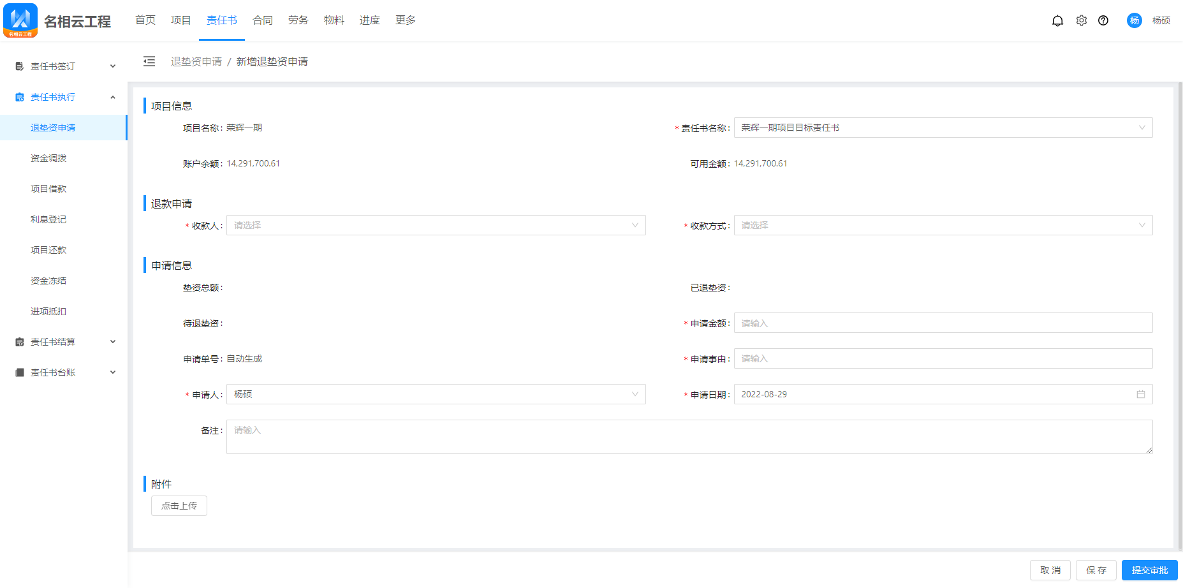Click the 杨硕 username

point(1161,20)
